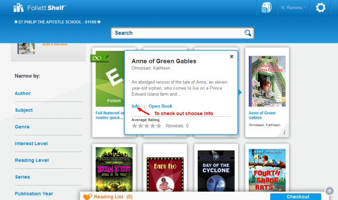This screenshot has width=338, height=200.
Task: Narrow results by Author
Action: coord(23,93)
